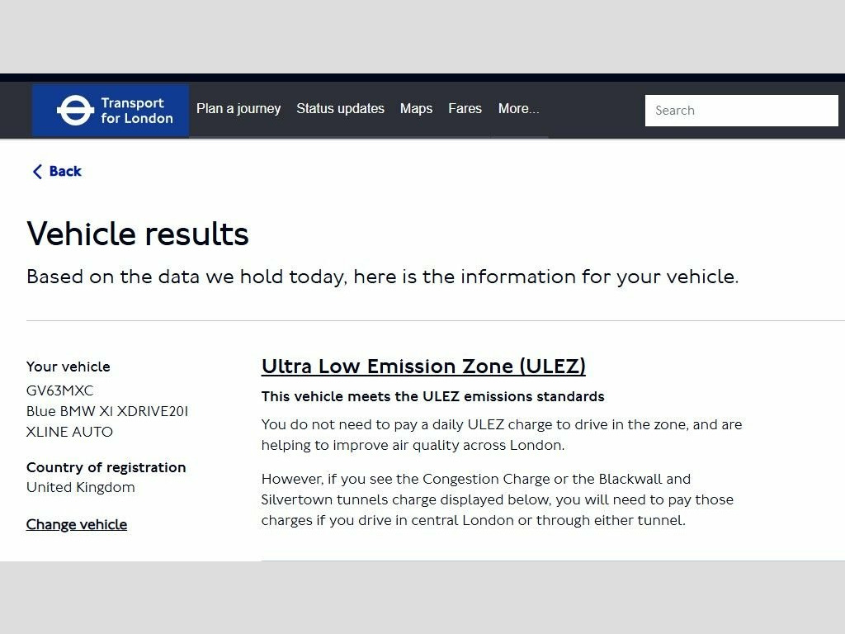Viewport: 845px width, 634px height.
Task: Click the Vehicle results heading
Action: click(138, 234)
